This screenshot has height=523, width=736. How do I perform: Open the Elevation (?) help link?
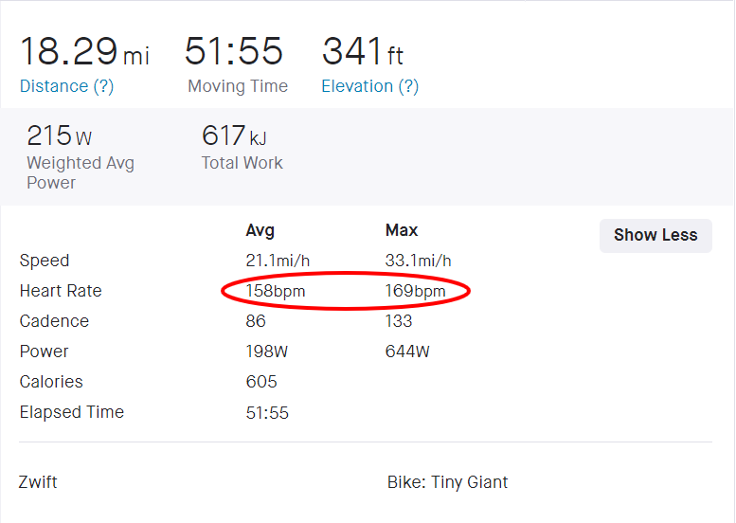click(369, 86)
